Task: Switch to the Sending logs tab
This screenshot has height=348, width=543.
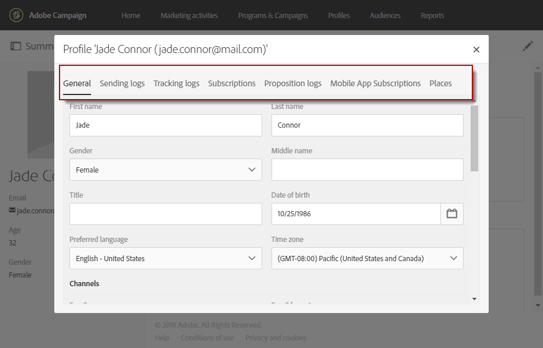Action: (122, 83)
